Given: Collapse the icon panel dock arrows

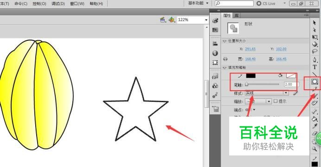Looking at the screenshot, I should (218, 10).
